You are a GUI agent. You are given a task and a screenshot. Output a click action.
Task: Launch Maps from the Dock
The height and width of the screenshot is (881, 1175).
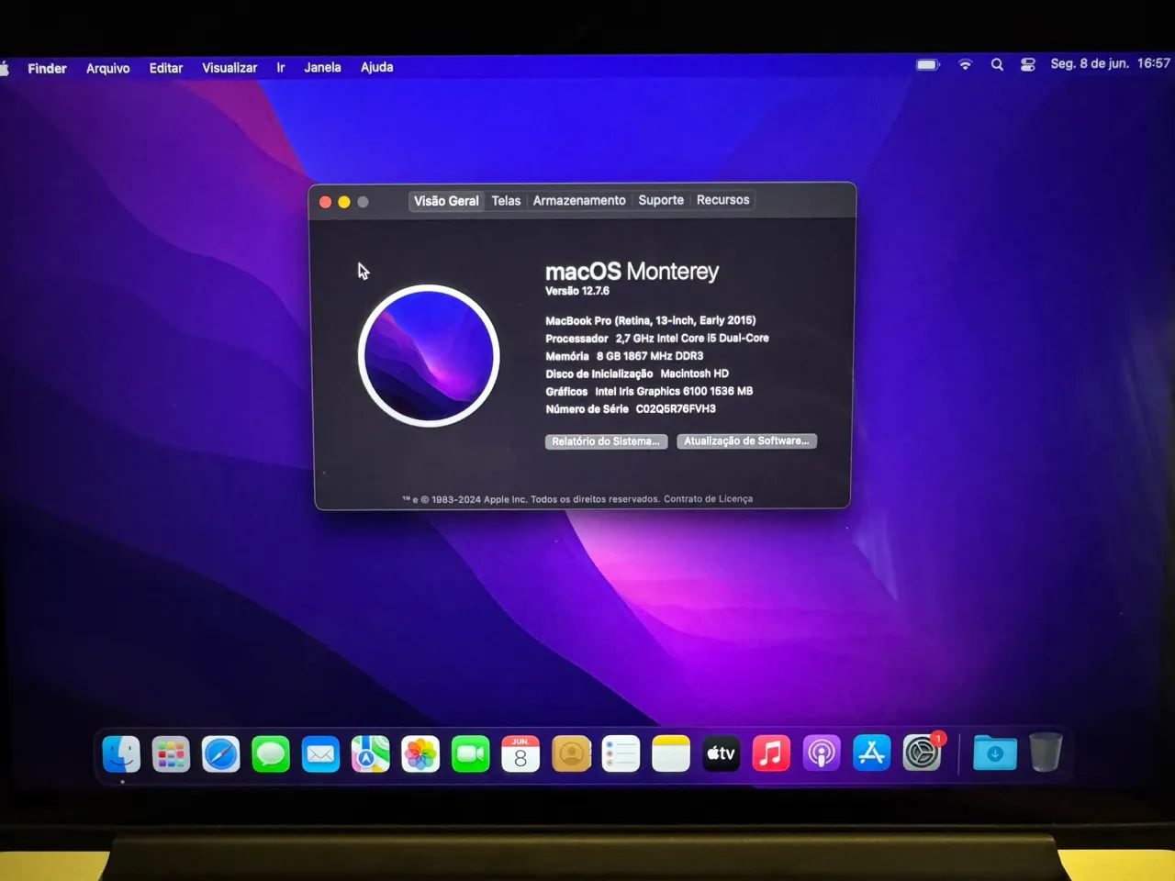point(371,754)
